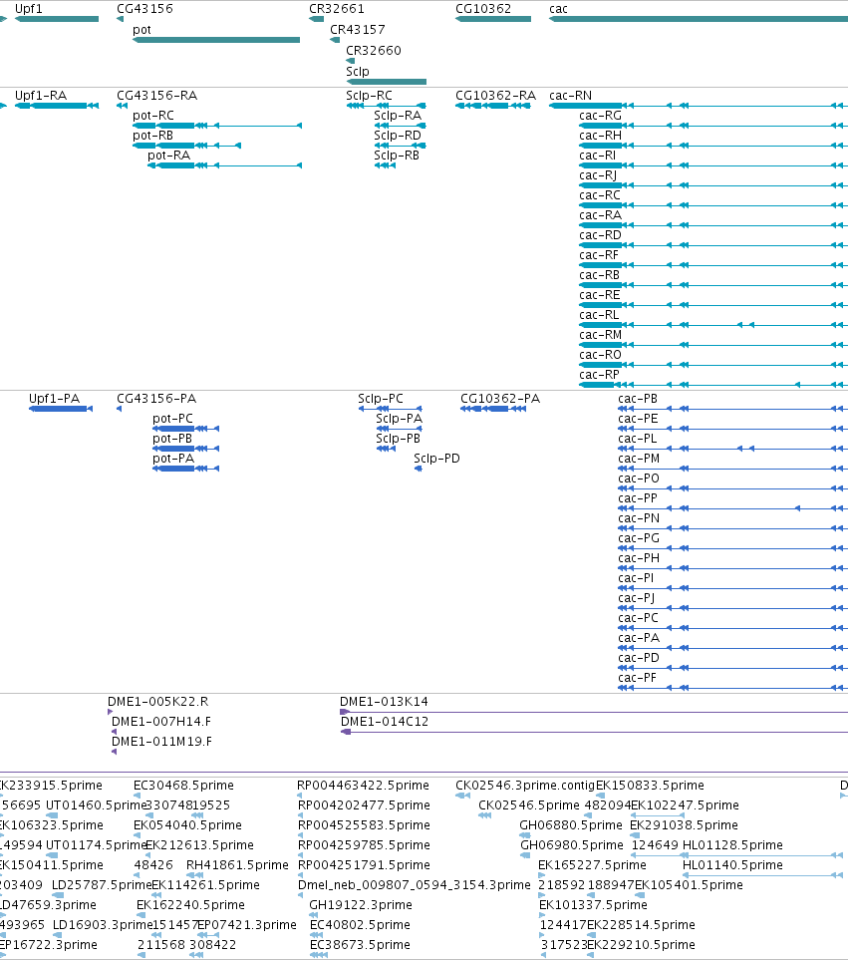Select the pot-PA protein label
Screen dimensions: 848x960
(x=173, y=458)
